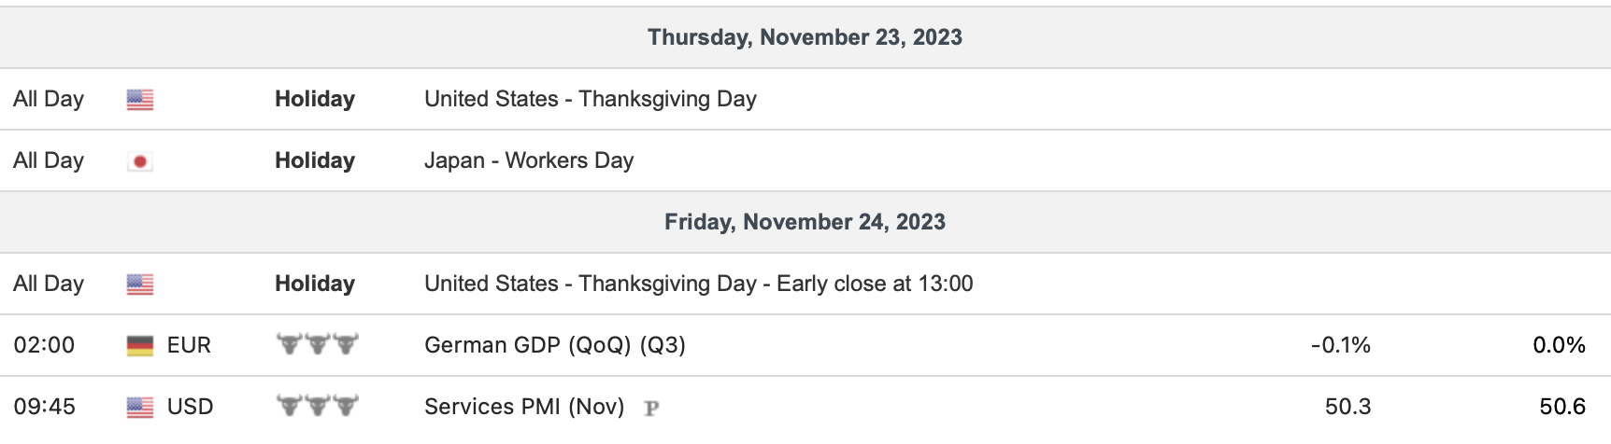The width and height of the screenshot is (1611, 444).
Task: Click US flag in Thursday Thanksgiving row
Action: click(x=139, y=100)
